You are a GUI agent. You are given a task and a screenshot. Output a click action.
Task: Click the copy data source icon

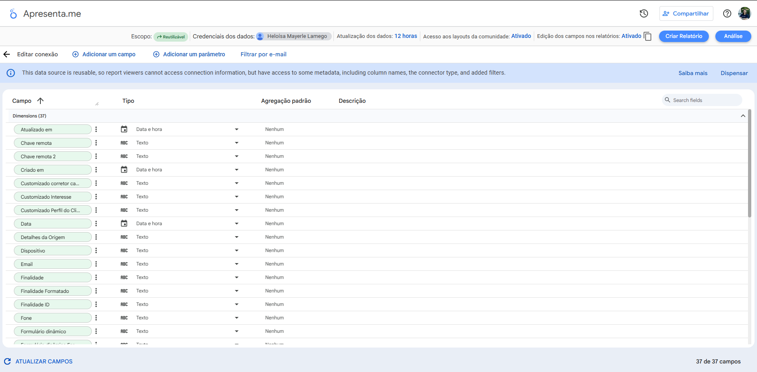pos(648,36)
